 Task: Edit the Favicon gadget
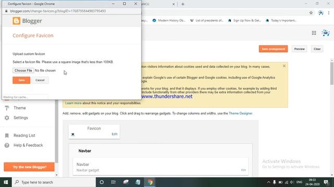(x=114, y=134)
